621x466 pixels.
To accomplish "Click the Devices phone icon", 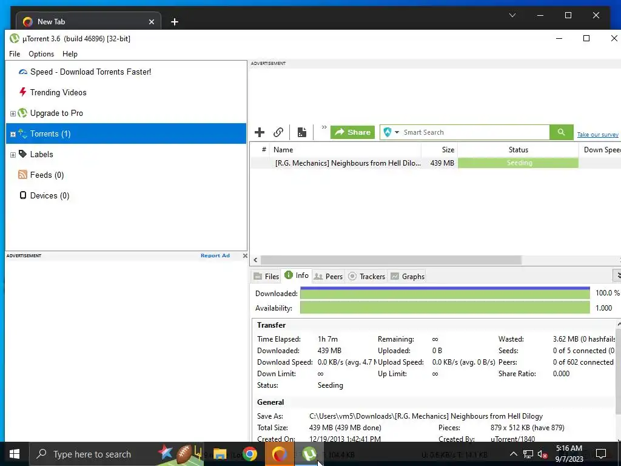I will [23, 195].
